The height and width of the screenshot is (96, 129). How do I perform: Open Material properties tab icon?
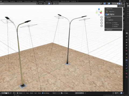tap(127, 74)
